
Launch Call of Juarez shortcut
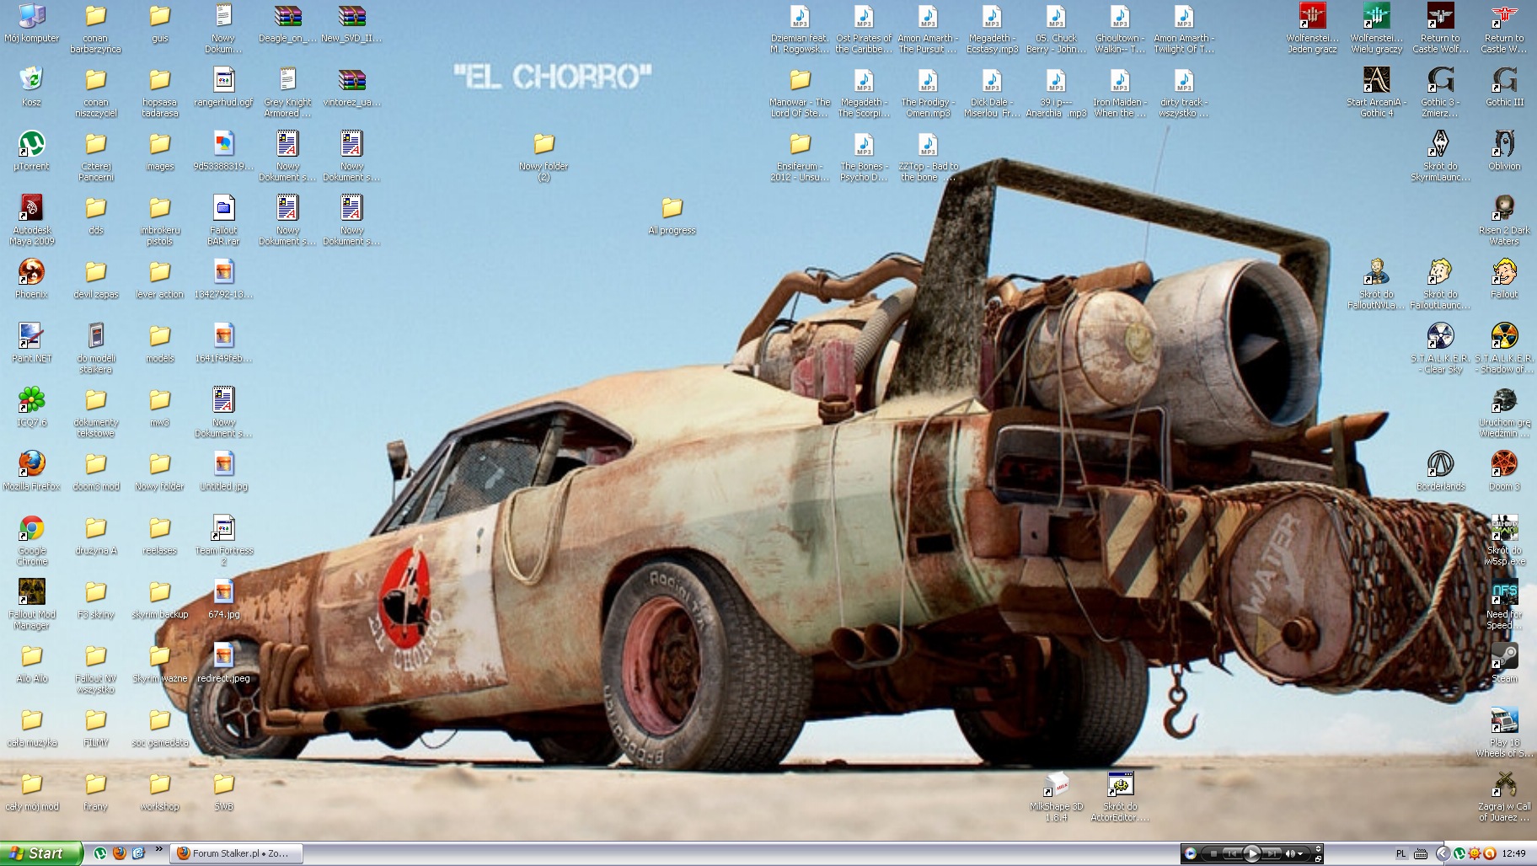click(1504, 796)
